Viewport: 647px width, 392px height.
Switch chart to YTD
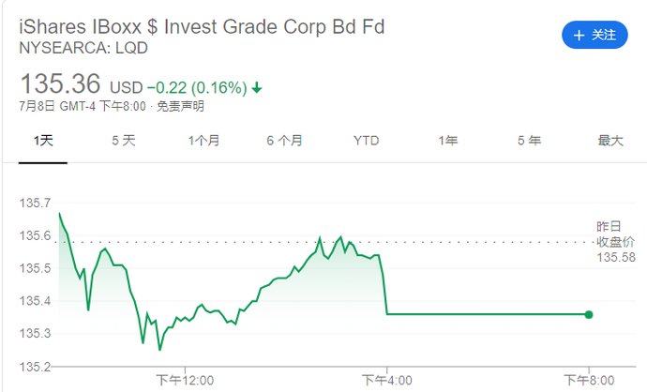(366, 141)
